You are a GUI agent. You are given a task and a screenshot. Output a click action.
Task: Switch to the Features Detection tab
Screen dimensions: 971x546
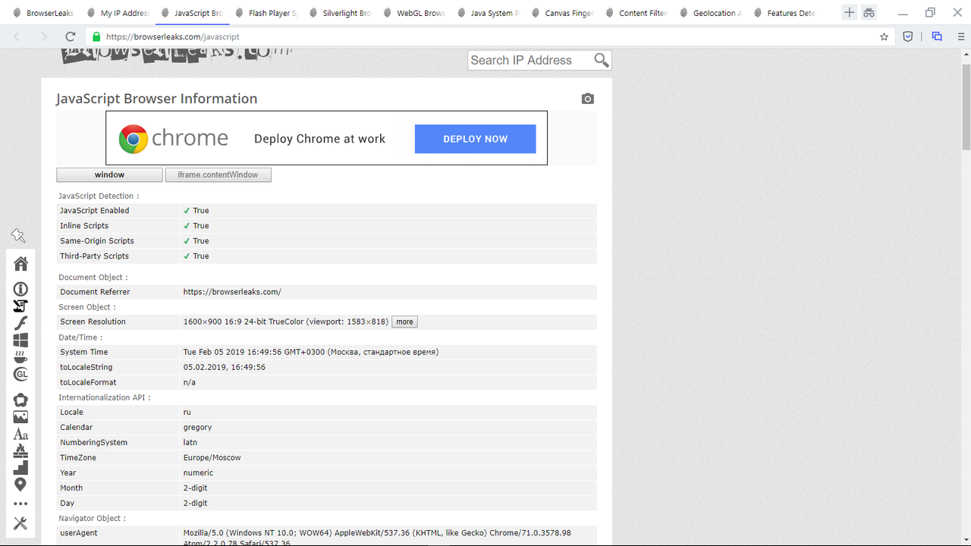(x=784, y=13)
